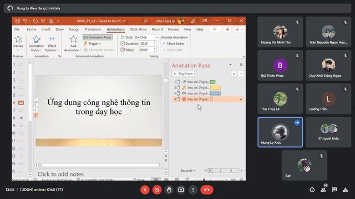Image resolution: width=355 pixels, height=199 pixels.
Task: Click Add Animation star icon
Action: 73,39
